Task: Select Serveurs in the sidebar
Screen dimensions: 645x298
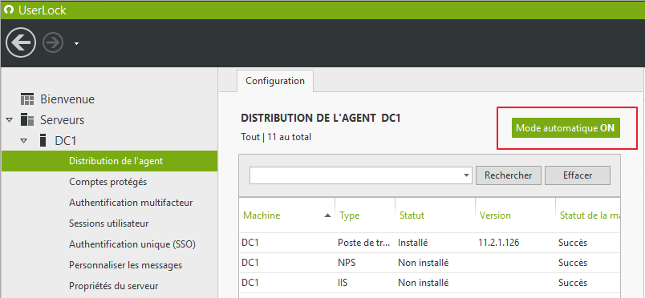Action: [x=62, y=120]
